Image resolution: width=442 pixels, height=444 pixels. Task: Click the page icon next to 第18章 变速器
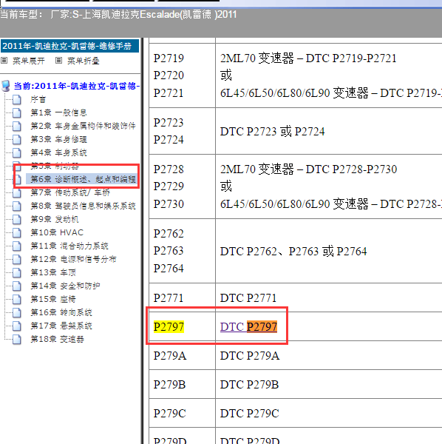(x=17, y=339)
